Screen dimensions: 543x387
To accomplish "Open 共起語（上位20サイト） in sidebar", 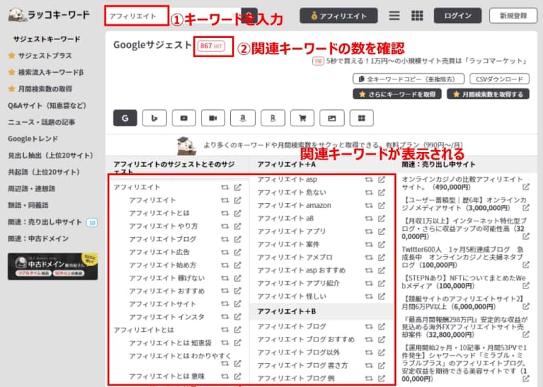I will 44,172.
